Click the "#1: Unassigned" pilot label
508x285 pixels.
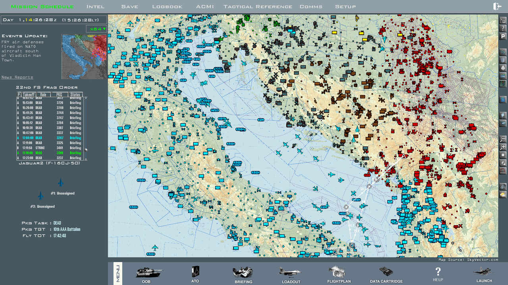[63, 194]
